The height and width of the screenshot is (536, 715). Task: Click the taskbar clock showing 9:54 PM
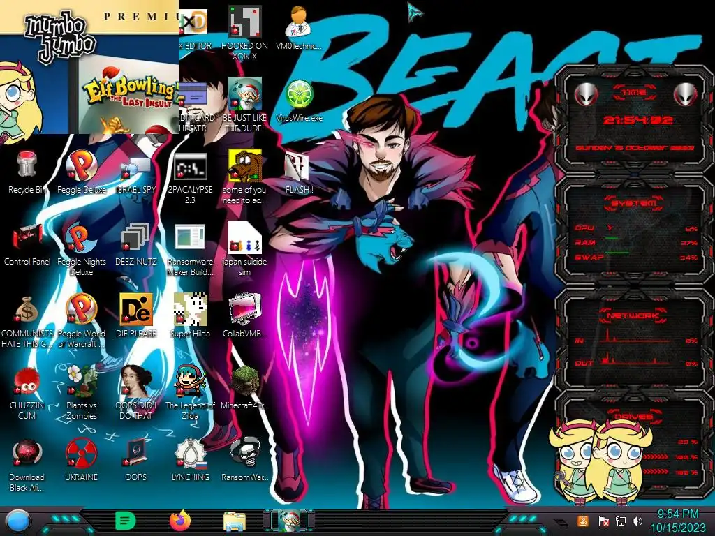[x=677, y=521]
